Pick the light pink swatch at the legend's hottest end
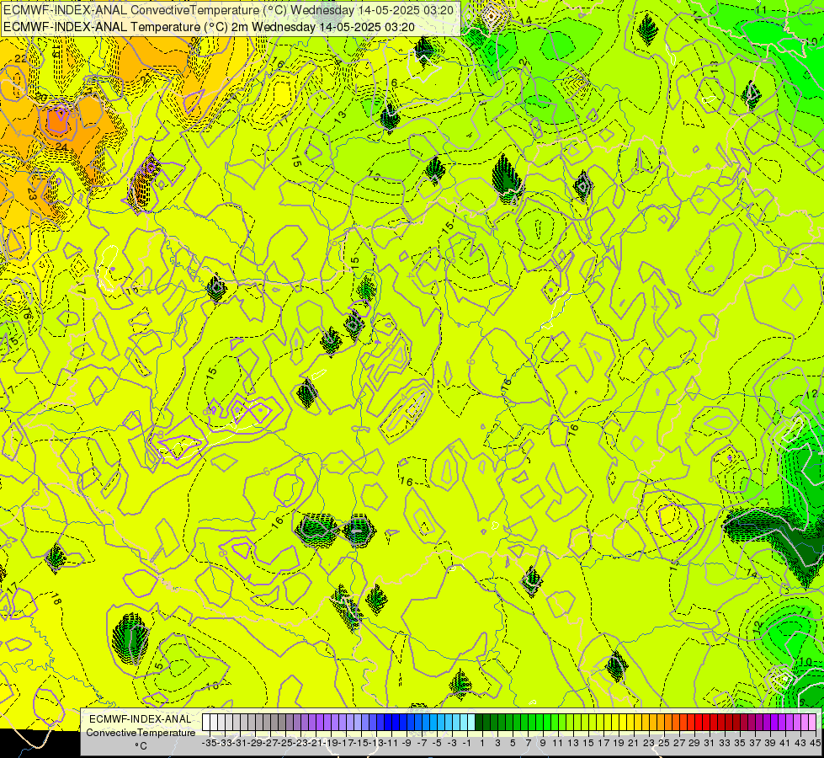824x758 pixels. pyautogui.click(x=812, y=723)
